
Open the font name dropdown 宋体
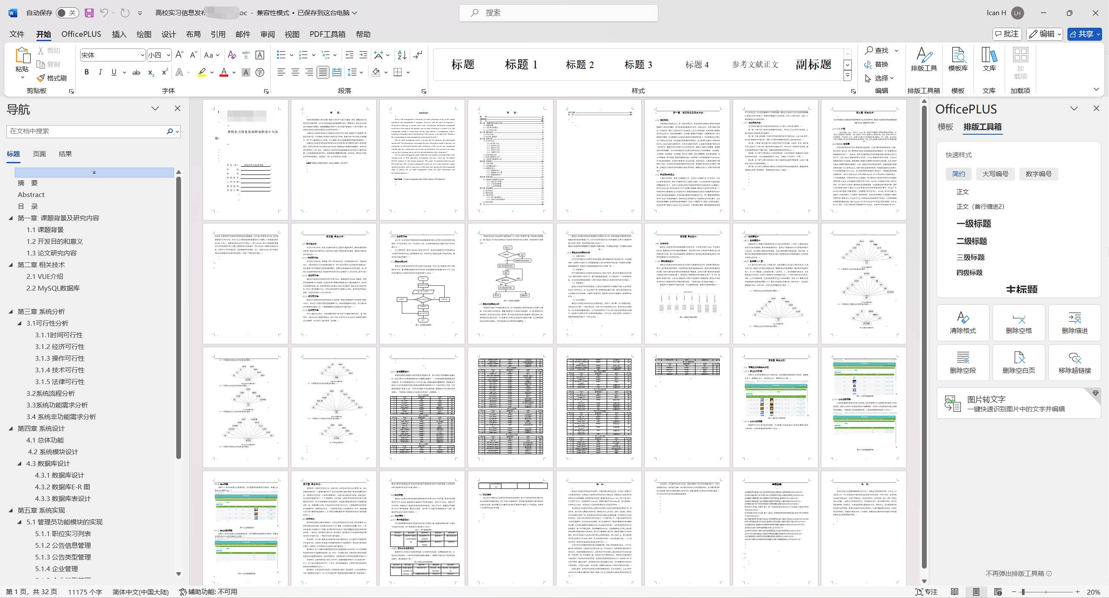point(142,55)
